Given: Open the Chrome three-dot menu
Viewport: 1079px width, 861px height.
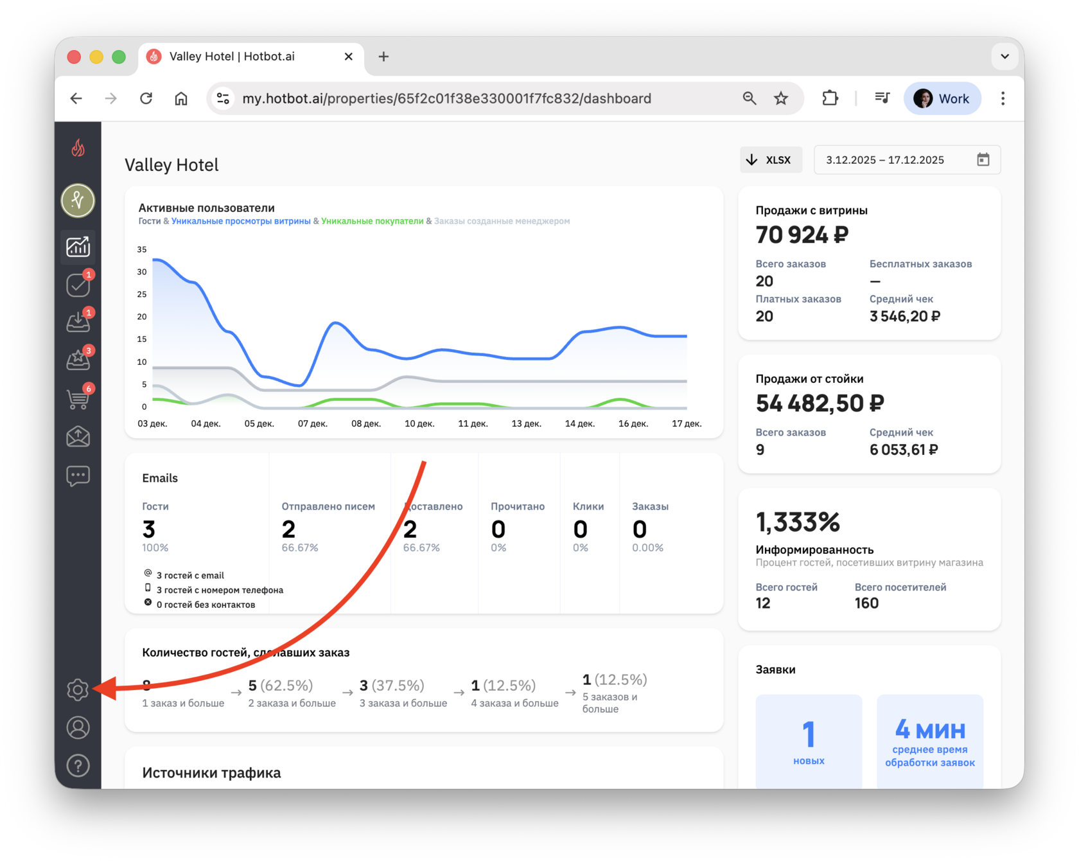Looking at the screenshot, I should click(1003, 98).
